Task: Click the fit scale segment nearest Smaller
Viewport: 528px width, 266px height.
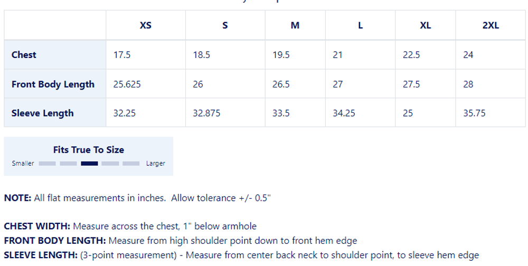Action: pos(47,163)
